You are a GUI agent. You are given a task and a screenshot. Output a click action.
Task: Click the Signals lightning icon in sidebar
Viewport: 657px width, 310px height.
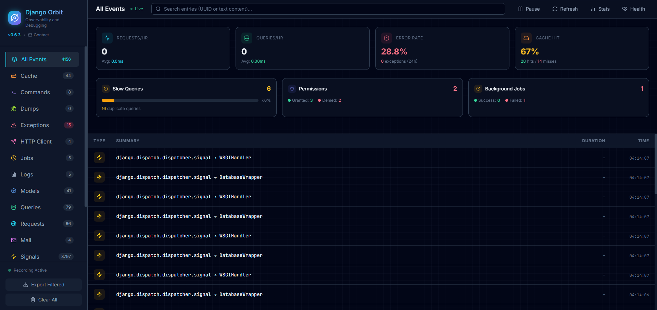pos(14,257)
